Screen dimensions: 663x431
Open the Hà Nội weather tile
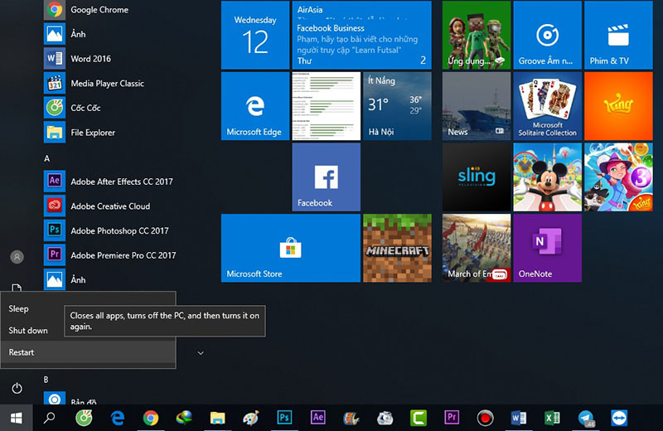coord(398,106)
